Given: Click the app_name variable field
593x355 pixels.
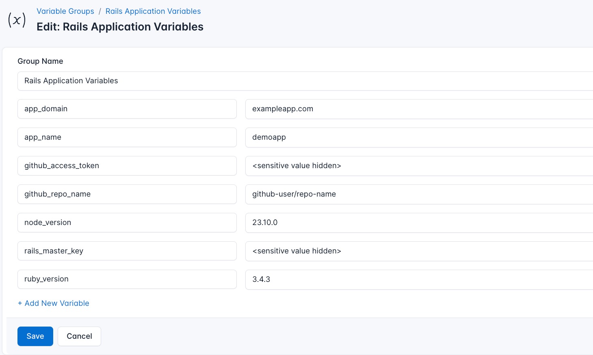Looking at the screenshot, I should (127, 137).
